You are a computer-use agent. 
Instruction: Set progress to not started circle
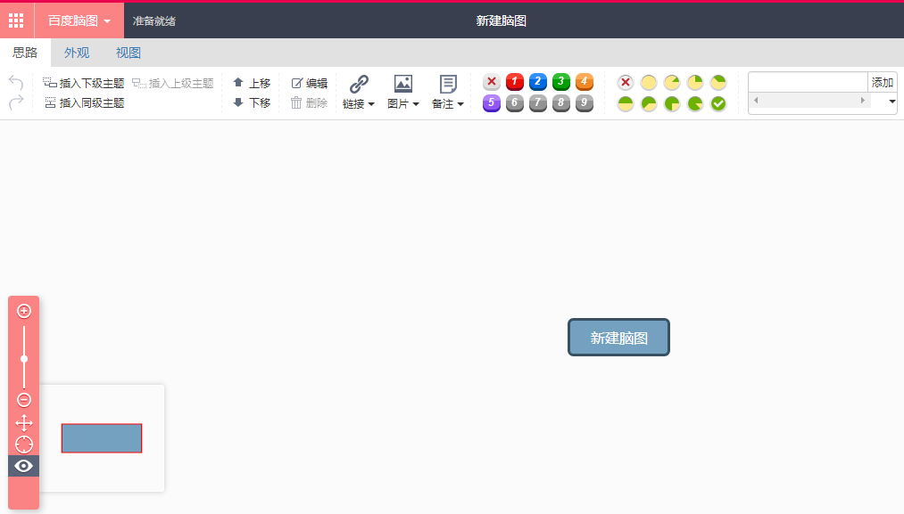pyautogui.click(x=649, y=82)
